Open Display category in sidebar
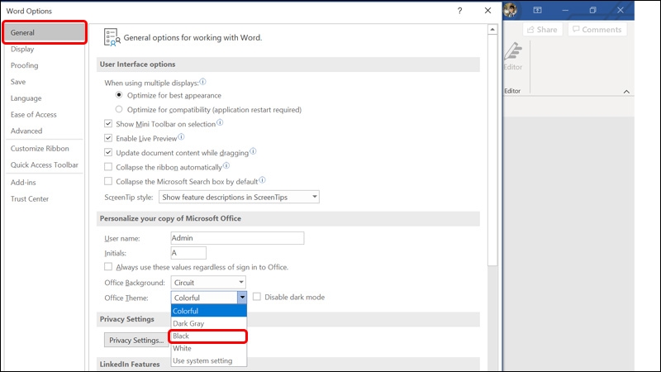Image resolution: width=661 pixels, height=372 pixels. coord(45,49)
